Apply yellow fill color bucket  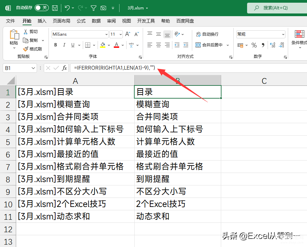[103, 45]
